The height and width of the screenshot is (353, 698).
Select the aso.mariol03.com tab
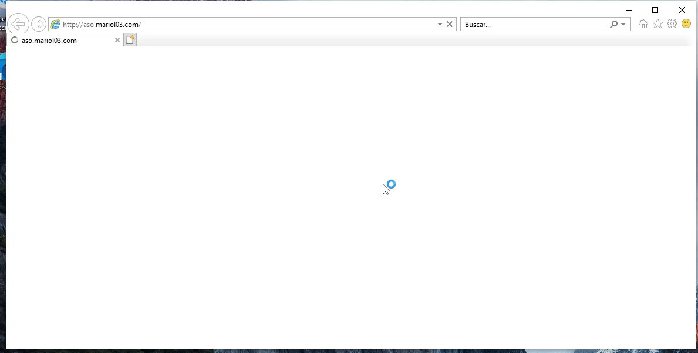59,41
